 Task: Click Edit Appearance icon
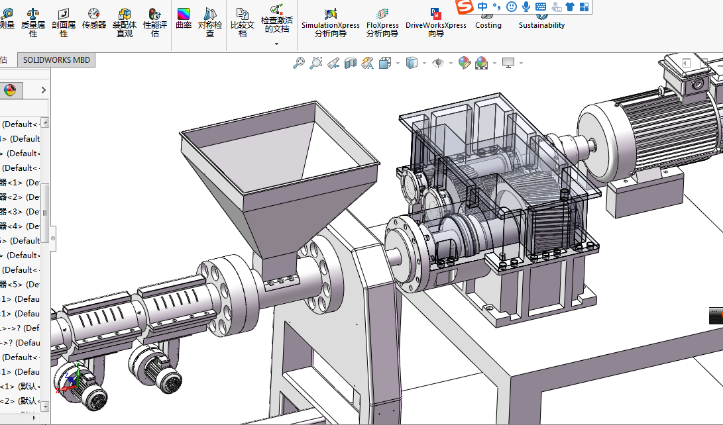coord(465,63)
